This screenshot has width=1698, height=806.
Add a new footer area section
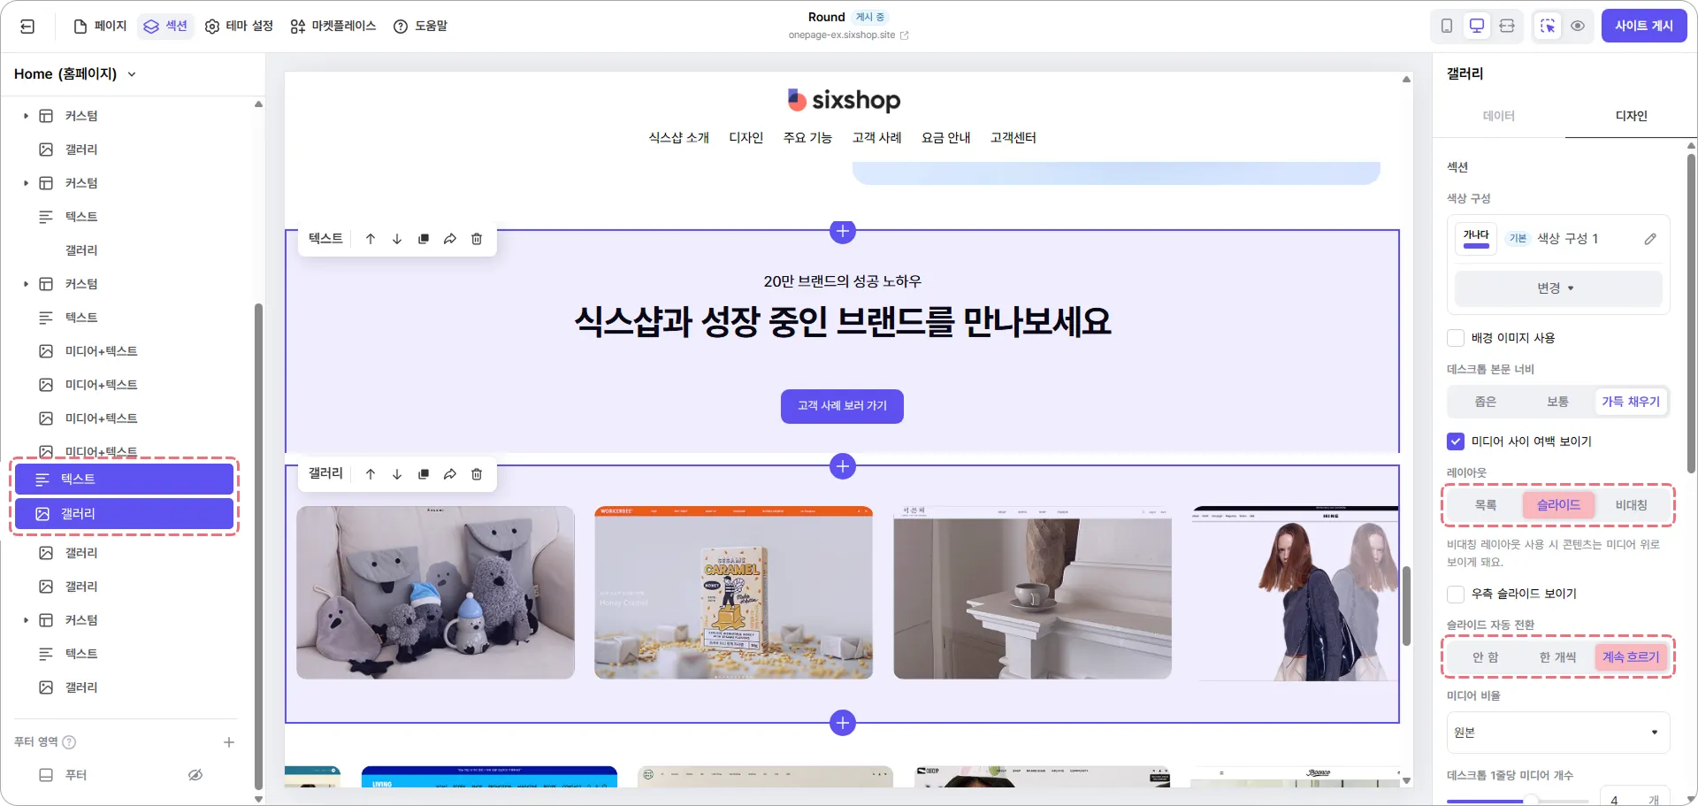[x=229, y=742]
